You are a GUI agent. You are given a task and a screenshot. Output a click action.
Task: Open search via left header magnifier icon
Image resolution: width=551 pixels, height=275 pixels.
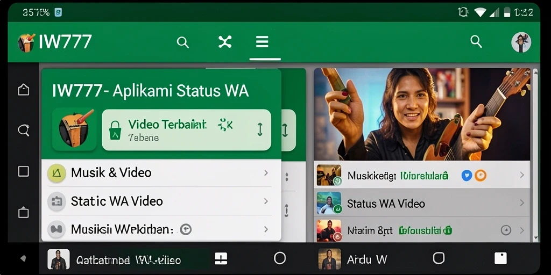click(183, 42)
